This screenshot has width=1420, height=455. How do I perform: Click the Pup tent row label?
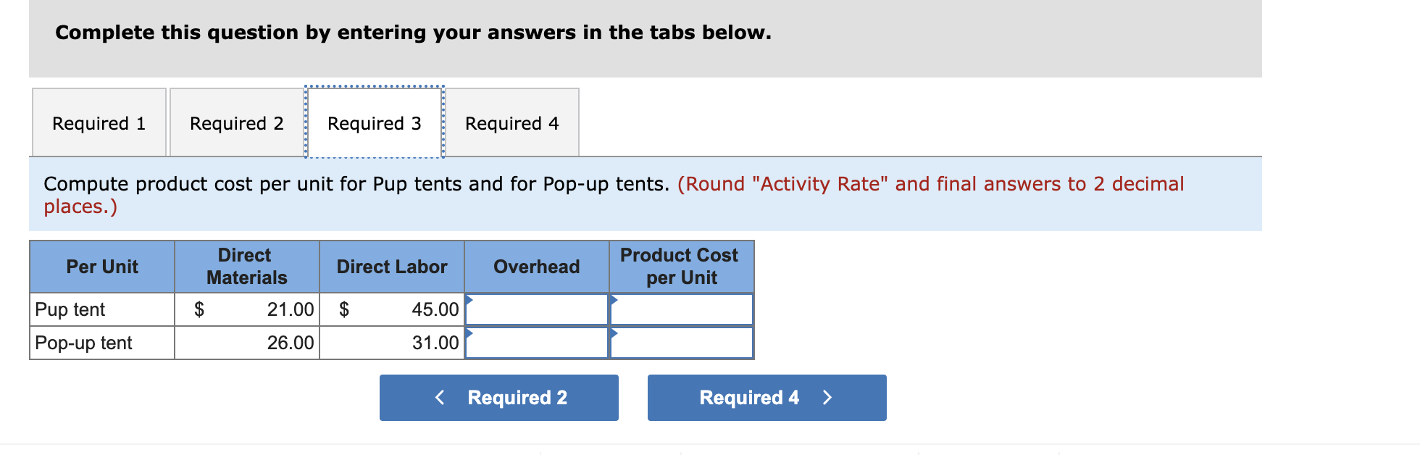click(69, 309)
